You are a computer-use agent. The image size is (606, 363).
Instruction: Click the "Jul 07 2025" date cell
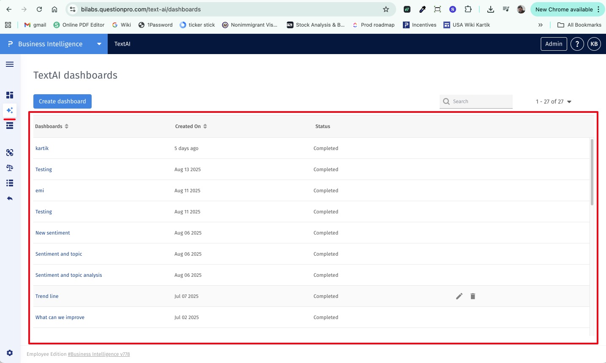tap(186, 296)
